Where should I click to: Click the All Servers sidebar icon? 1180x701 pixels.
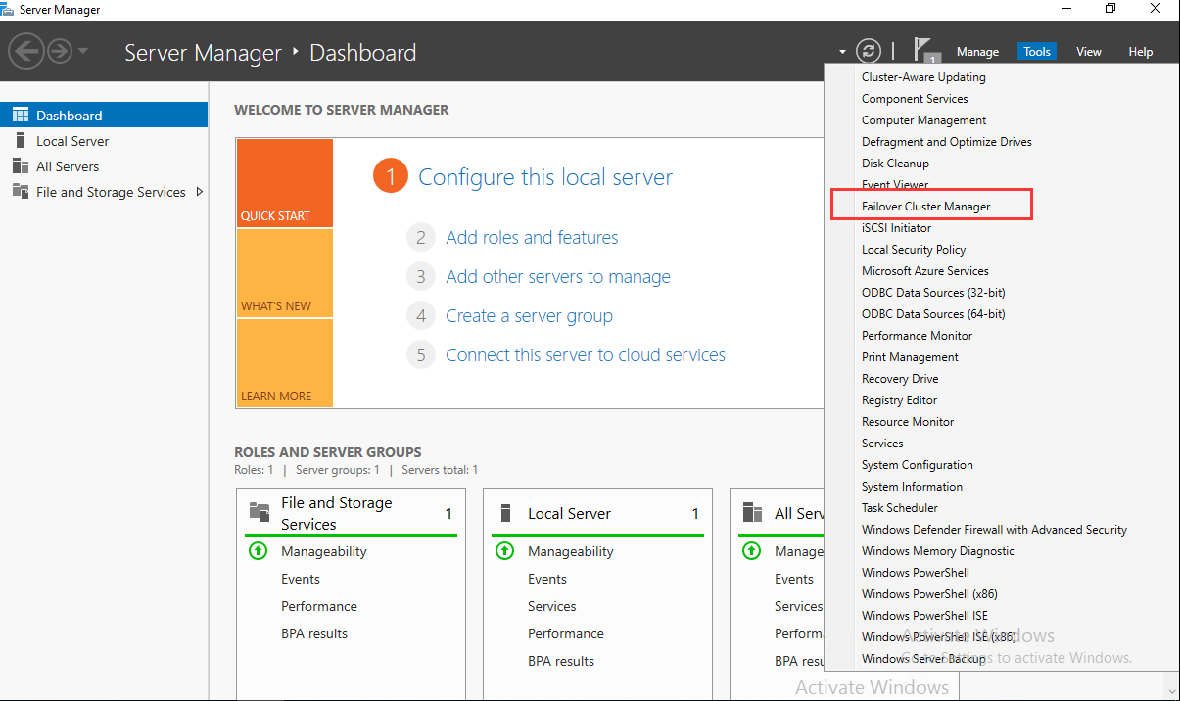(x=21, y=166)
